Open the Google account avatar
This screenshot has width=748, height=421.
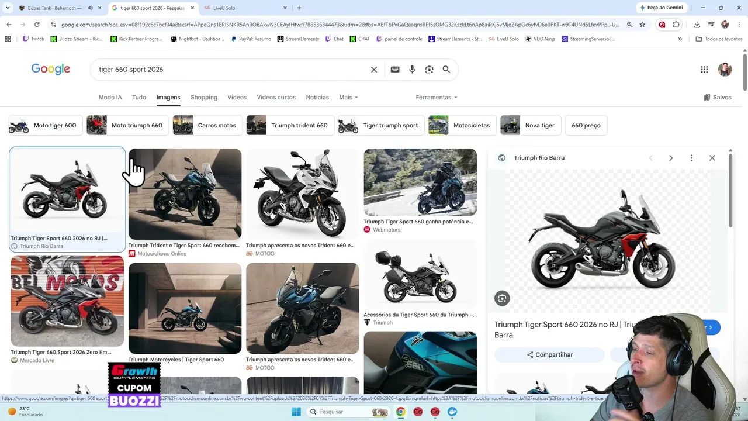click(725, 70)
